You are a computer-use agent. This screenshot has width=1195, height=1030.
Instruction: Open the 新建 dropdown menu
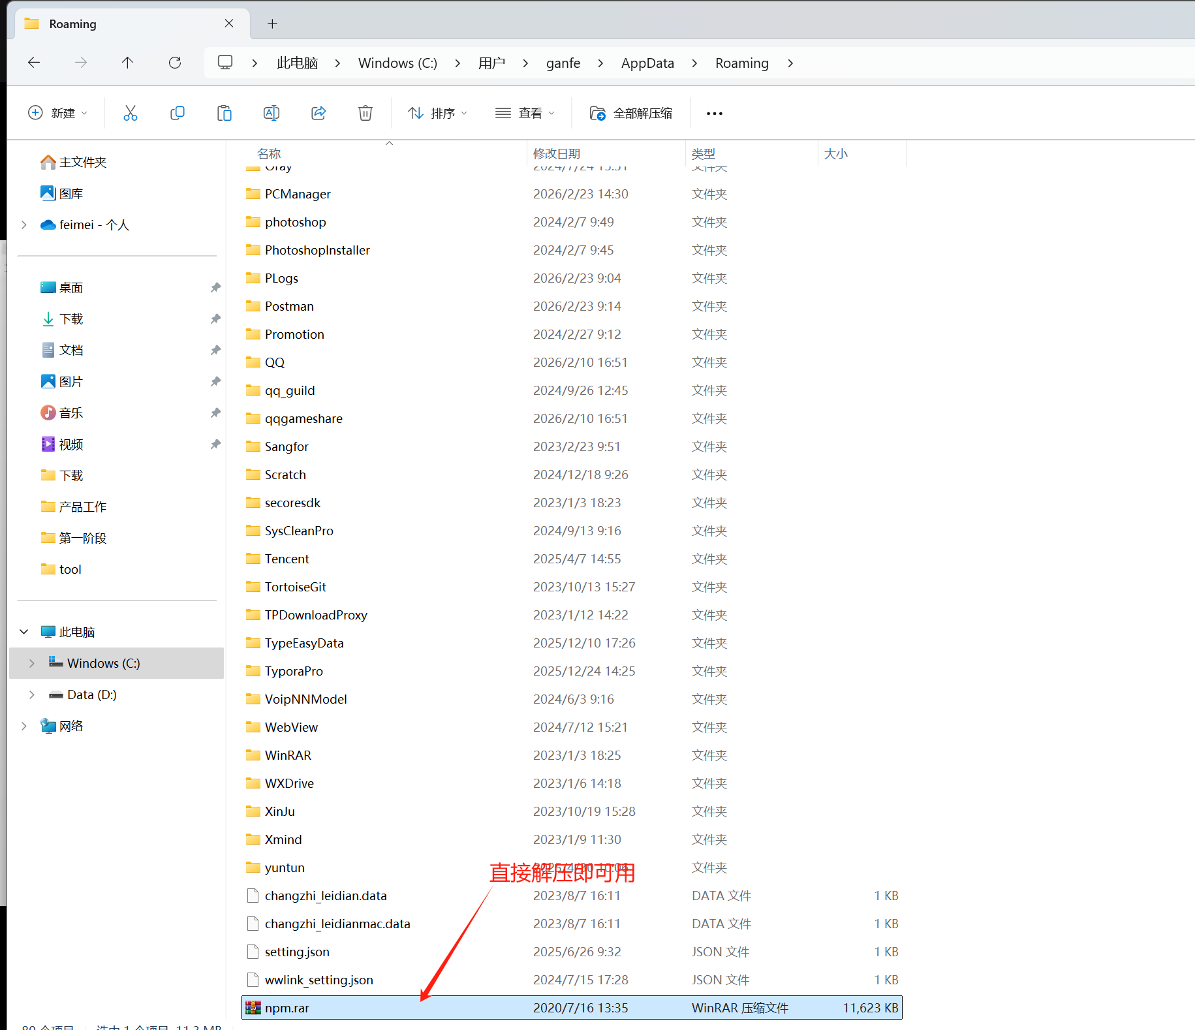[x=57, y=114]
